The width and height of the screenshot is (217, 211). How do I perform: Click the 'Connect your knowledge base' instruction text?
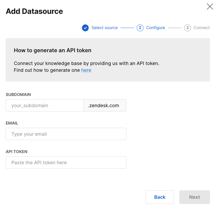pos(86,63)
